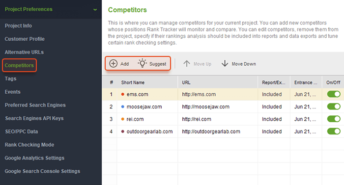Click the Move Up arrow icon

pos(187,64)
